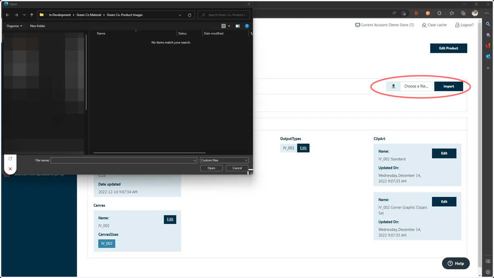Open Edge Settings and more menu
The width and height of the screenshot is (494, 278).
point(487,13)
